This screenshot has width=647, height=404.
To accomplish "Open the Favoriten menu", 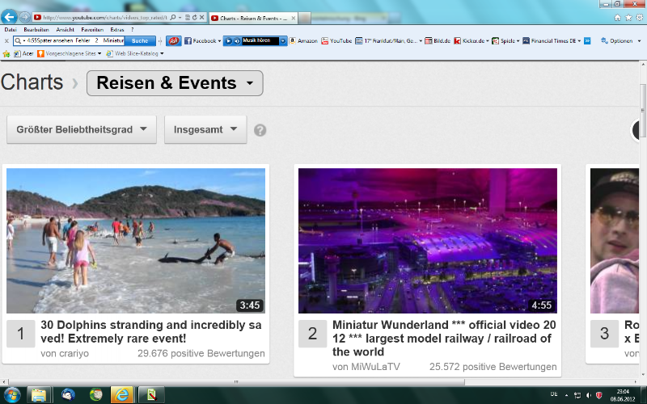I will click(92, 29).
